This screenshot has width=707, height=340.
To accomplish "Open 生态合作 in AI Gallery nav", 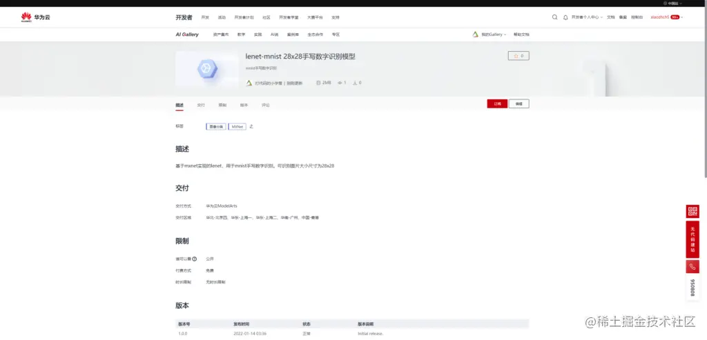I will 315,34.
